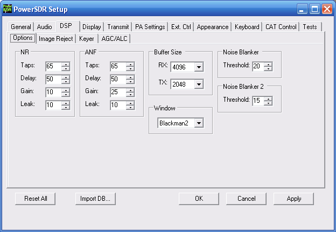Increase Noise Blanker Threshold value
Image resolution: width=336 pixels, height=232 pixels.
[x=268, y=64]
